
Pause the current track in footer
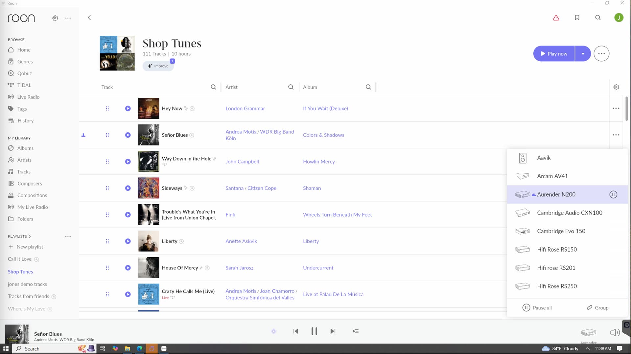[x=314, y=331]
